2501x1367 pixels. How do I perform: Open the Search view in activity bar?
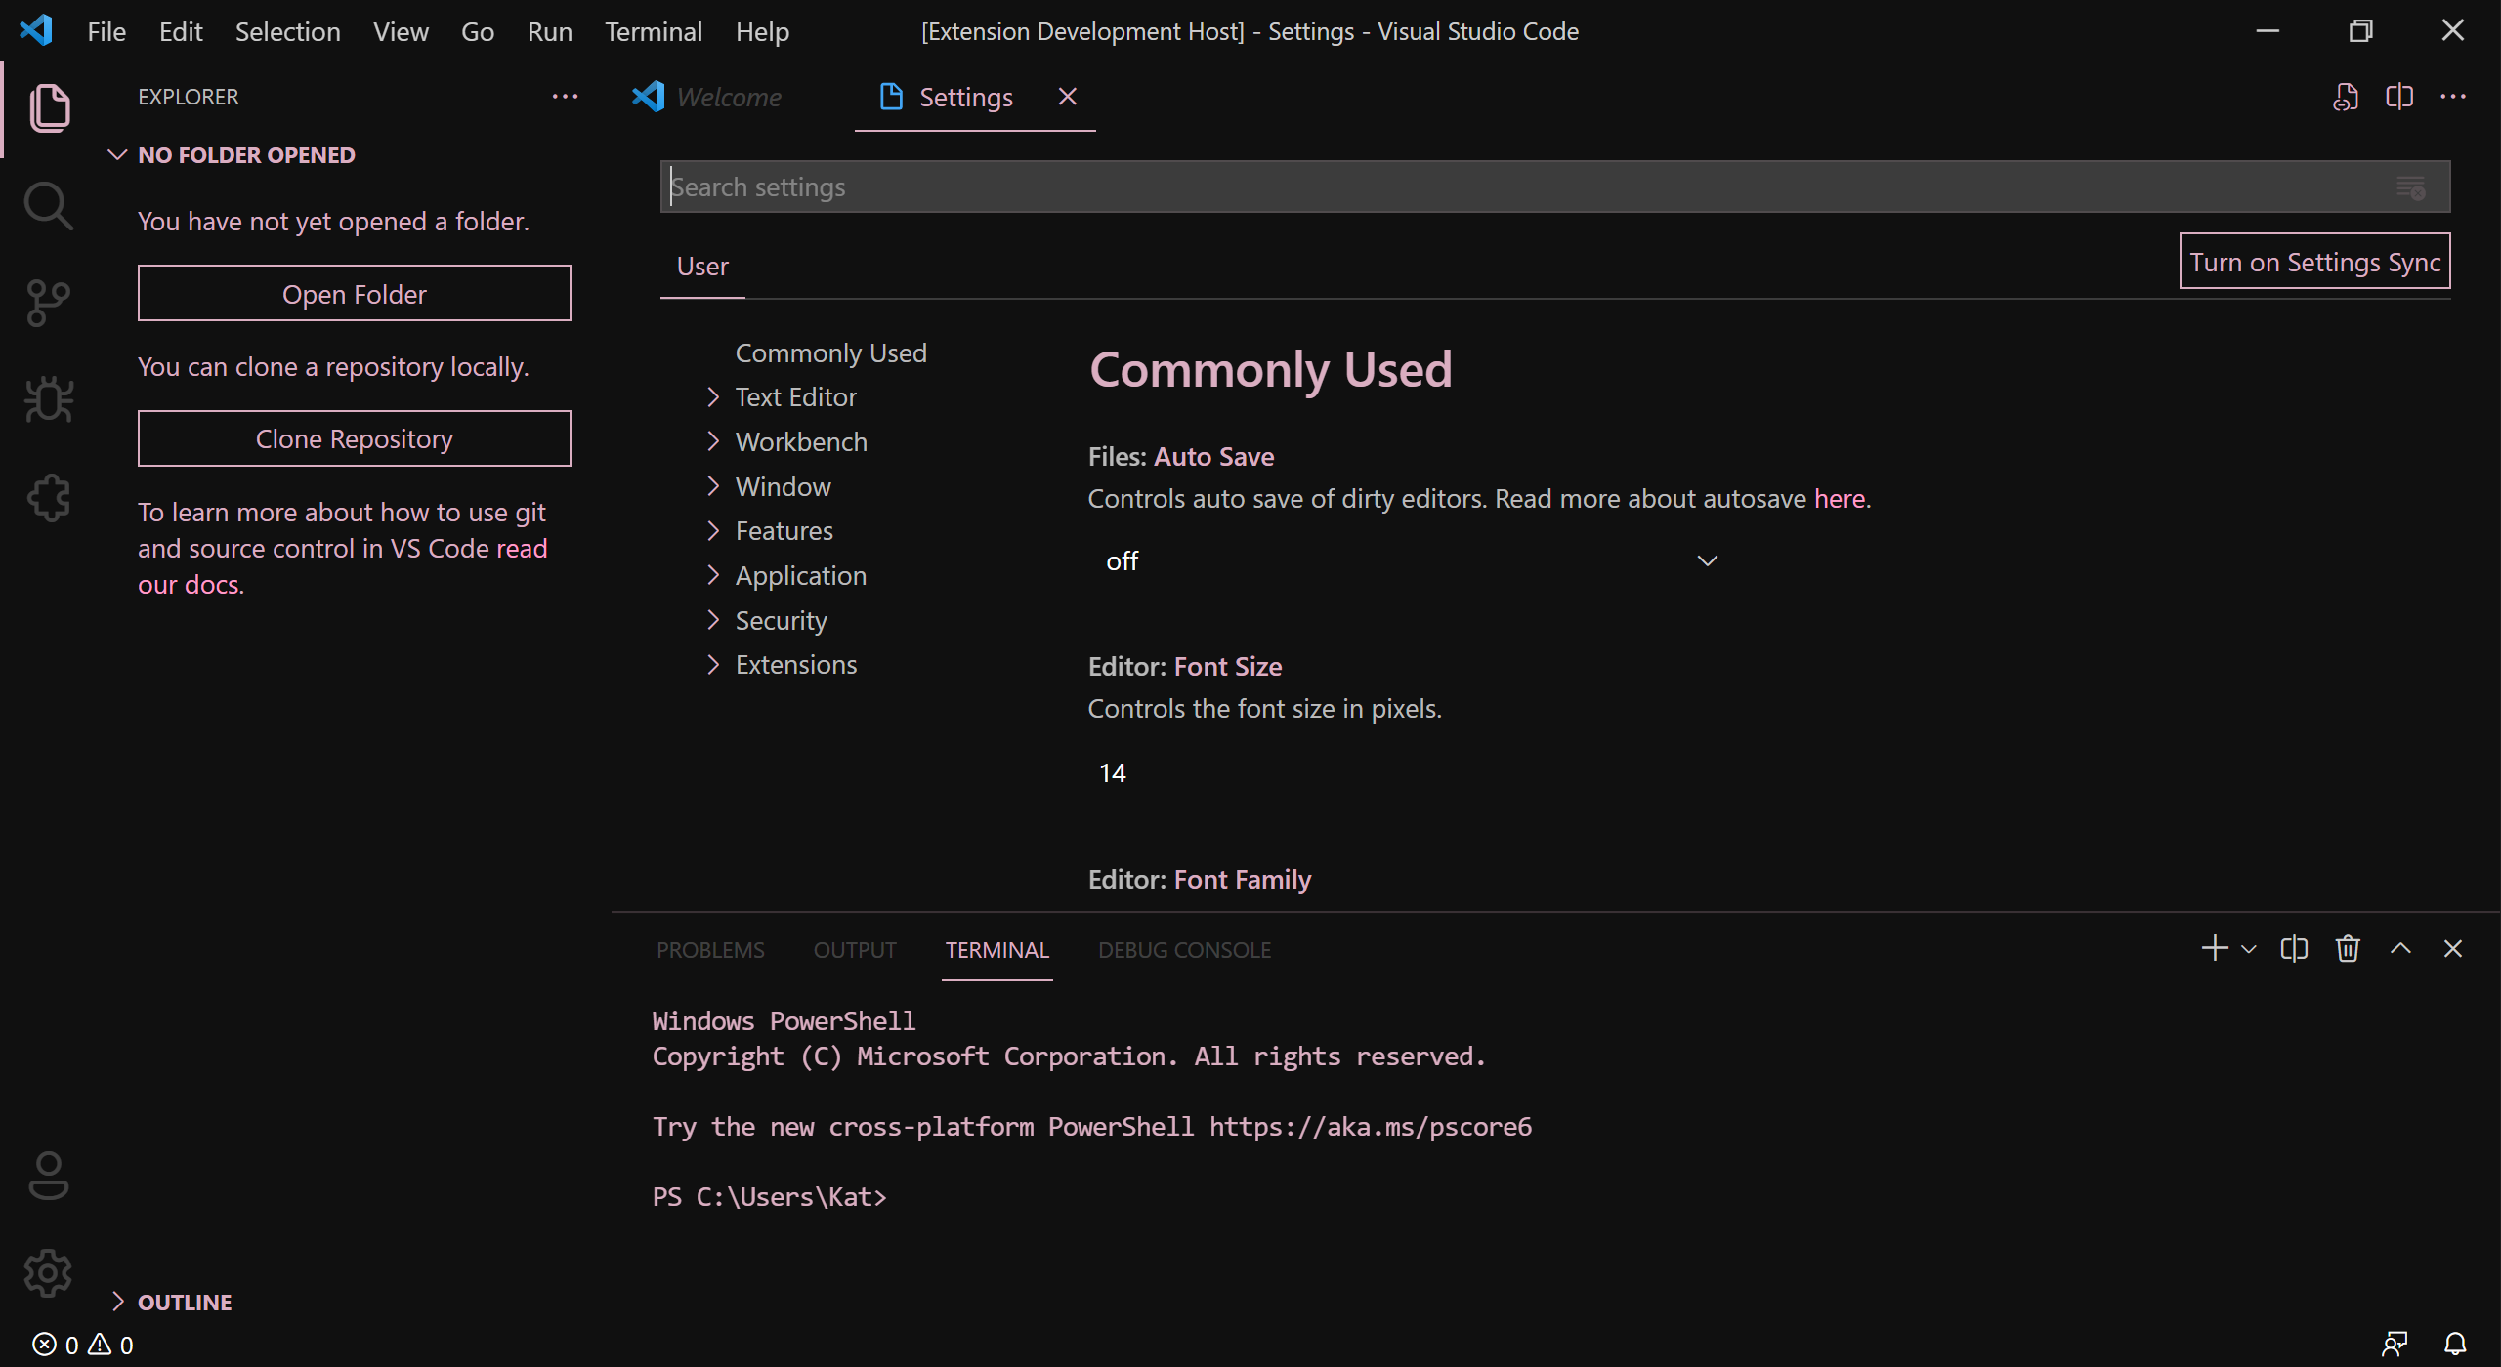coord(48,206)
